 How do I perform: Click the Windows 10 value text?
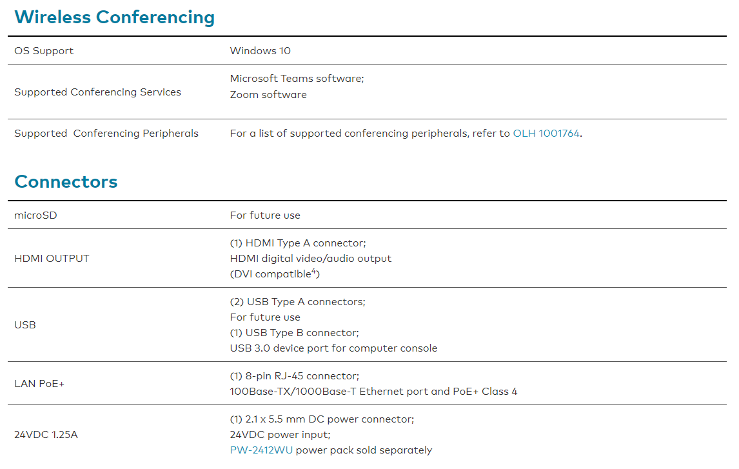click(x=260, y=51)
